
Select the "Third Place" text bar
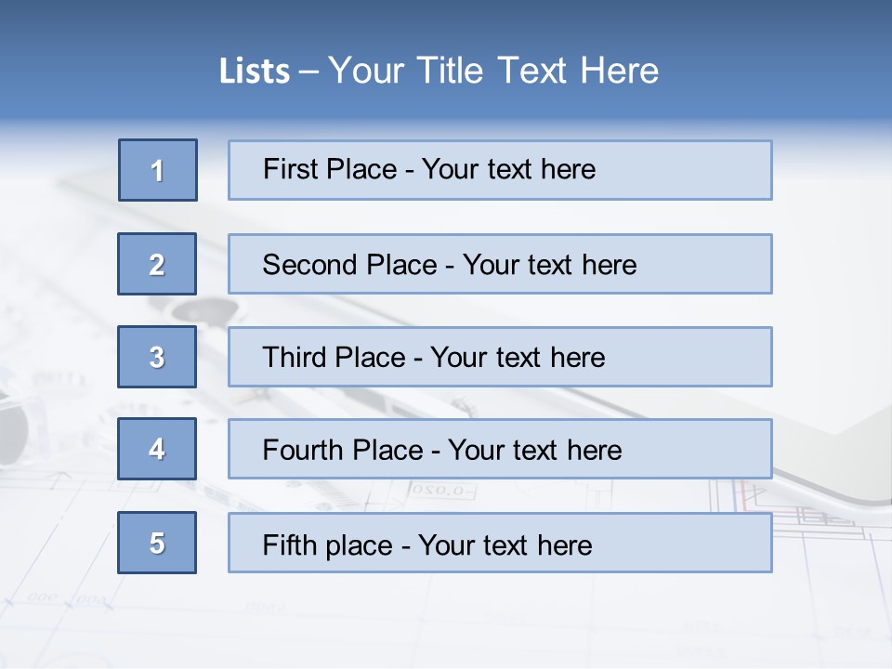point(500,357)
